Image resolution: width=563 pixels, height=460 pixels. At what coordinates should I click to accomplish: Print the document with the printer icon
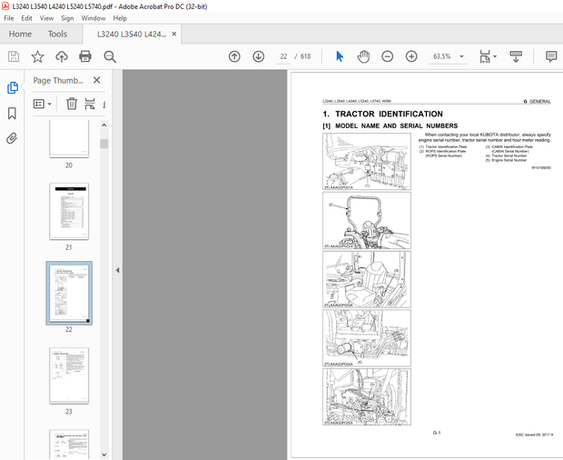85,56
